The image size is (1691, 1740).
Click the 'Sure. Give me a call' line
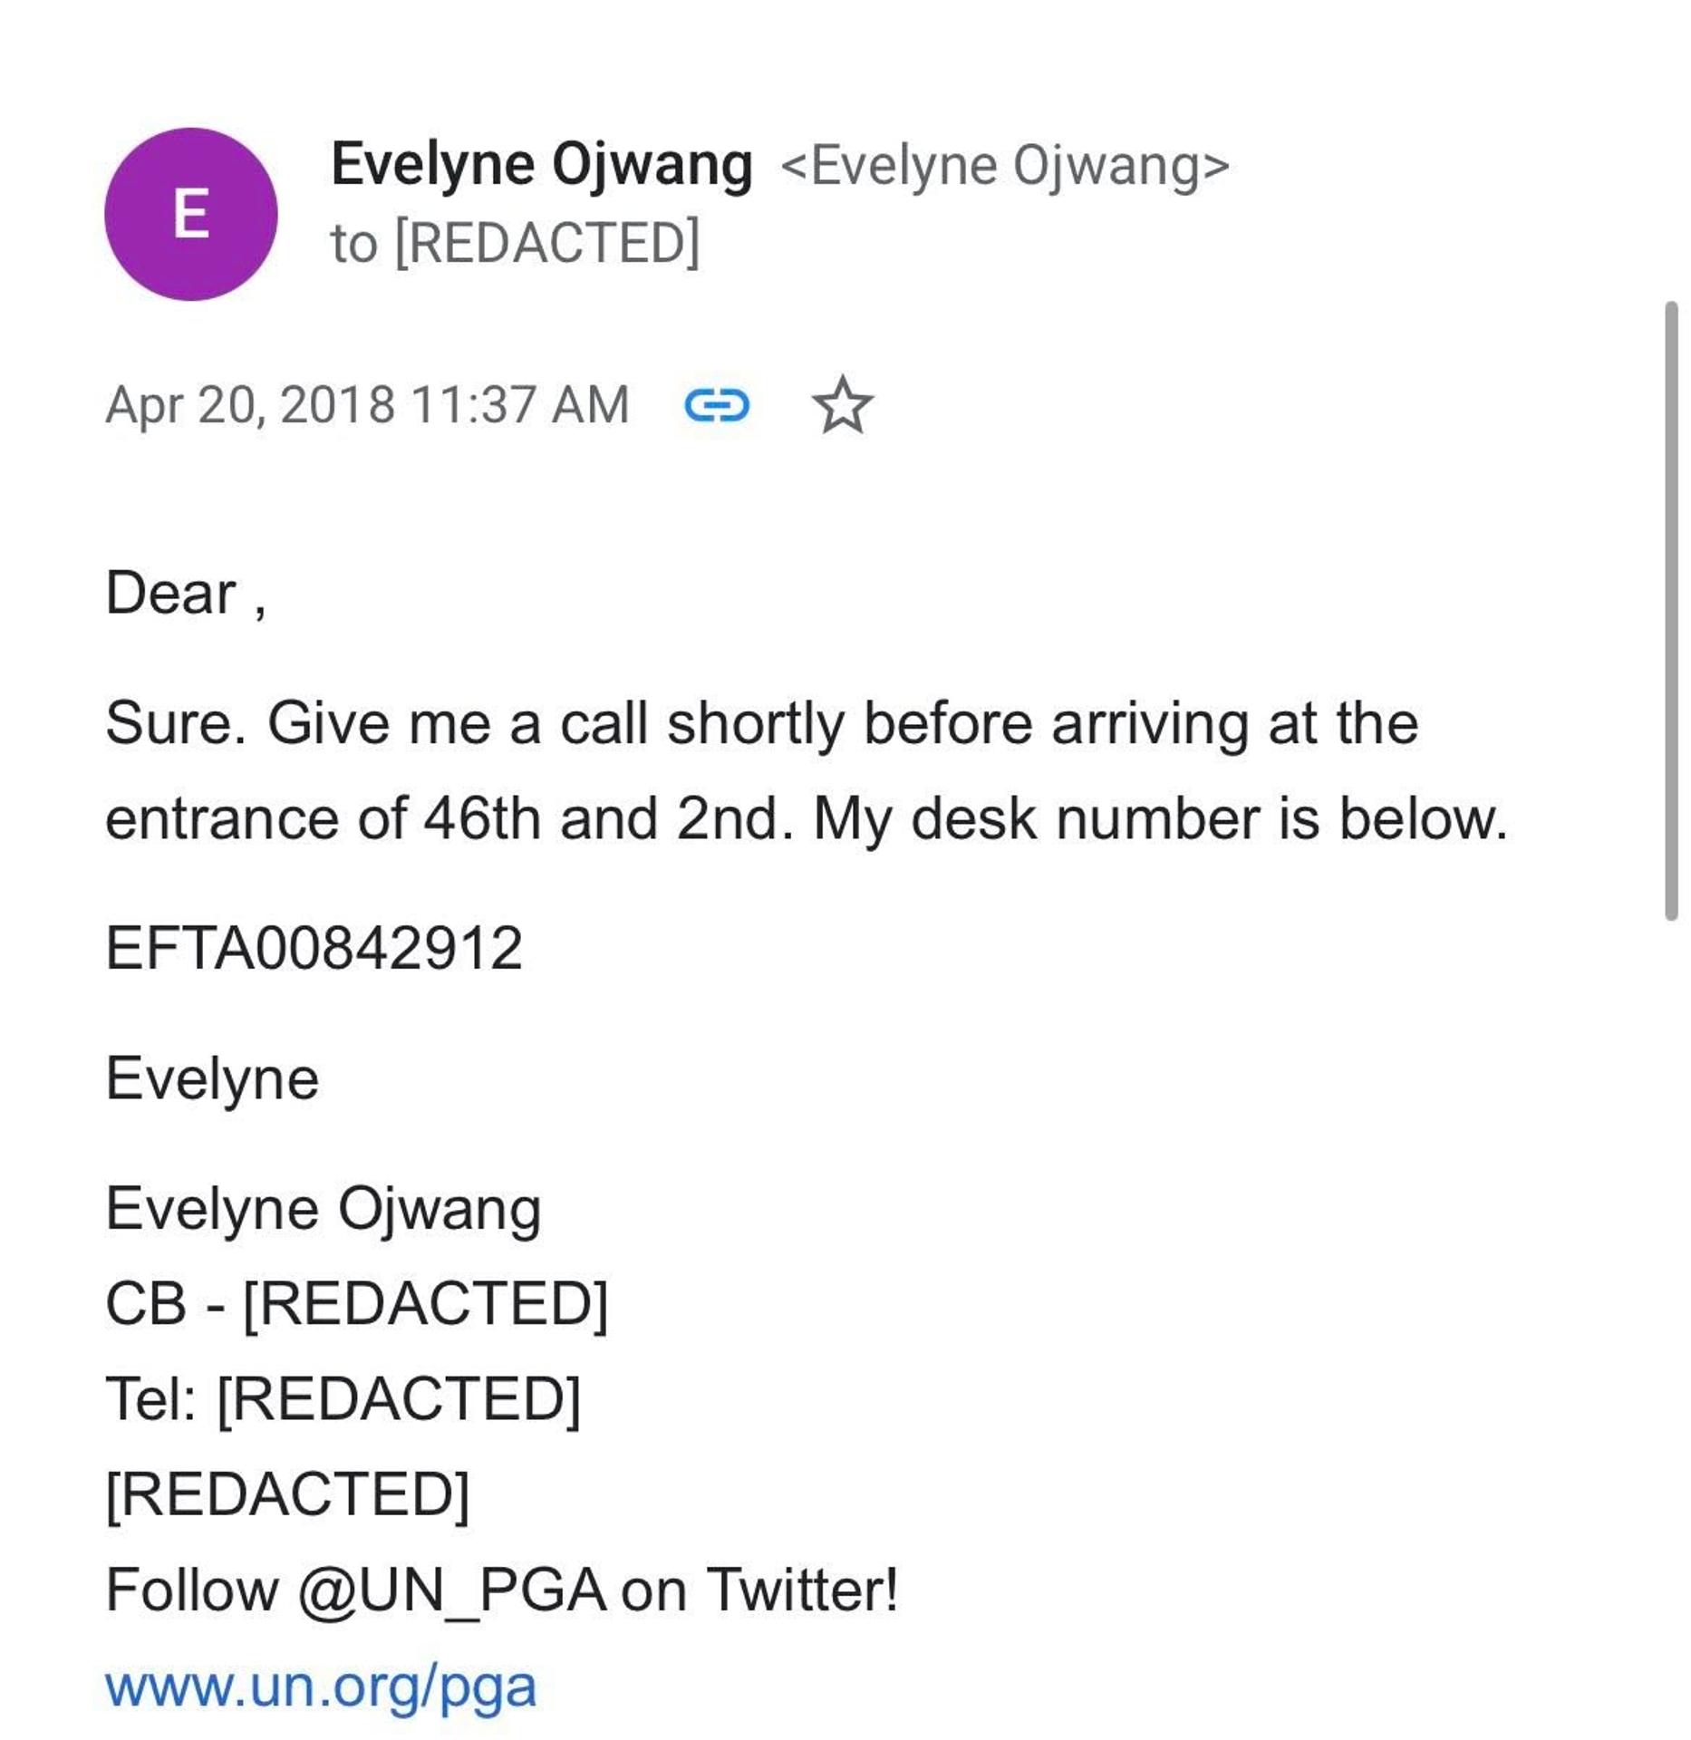pyautogui.click(x=761, y=724)
